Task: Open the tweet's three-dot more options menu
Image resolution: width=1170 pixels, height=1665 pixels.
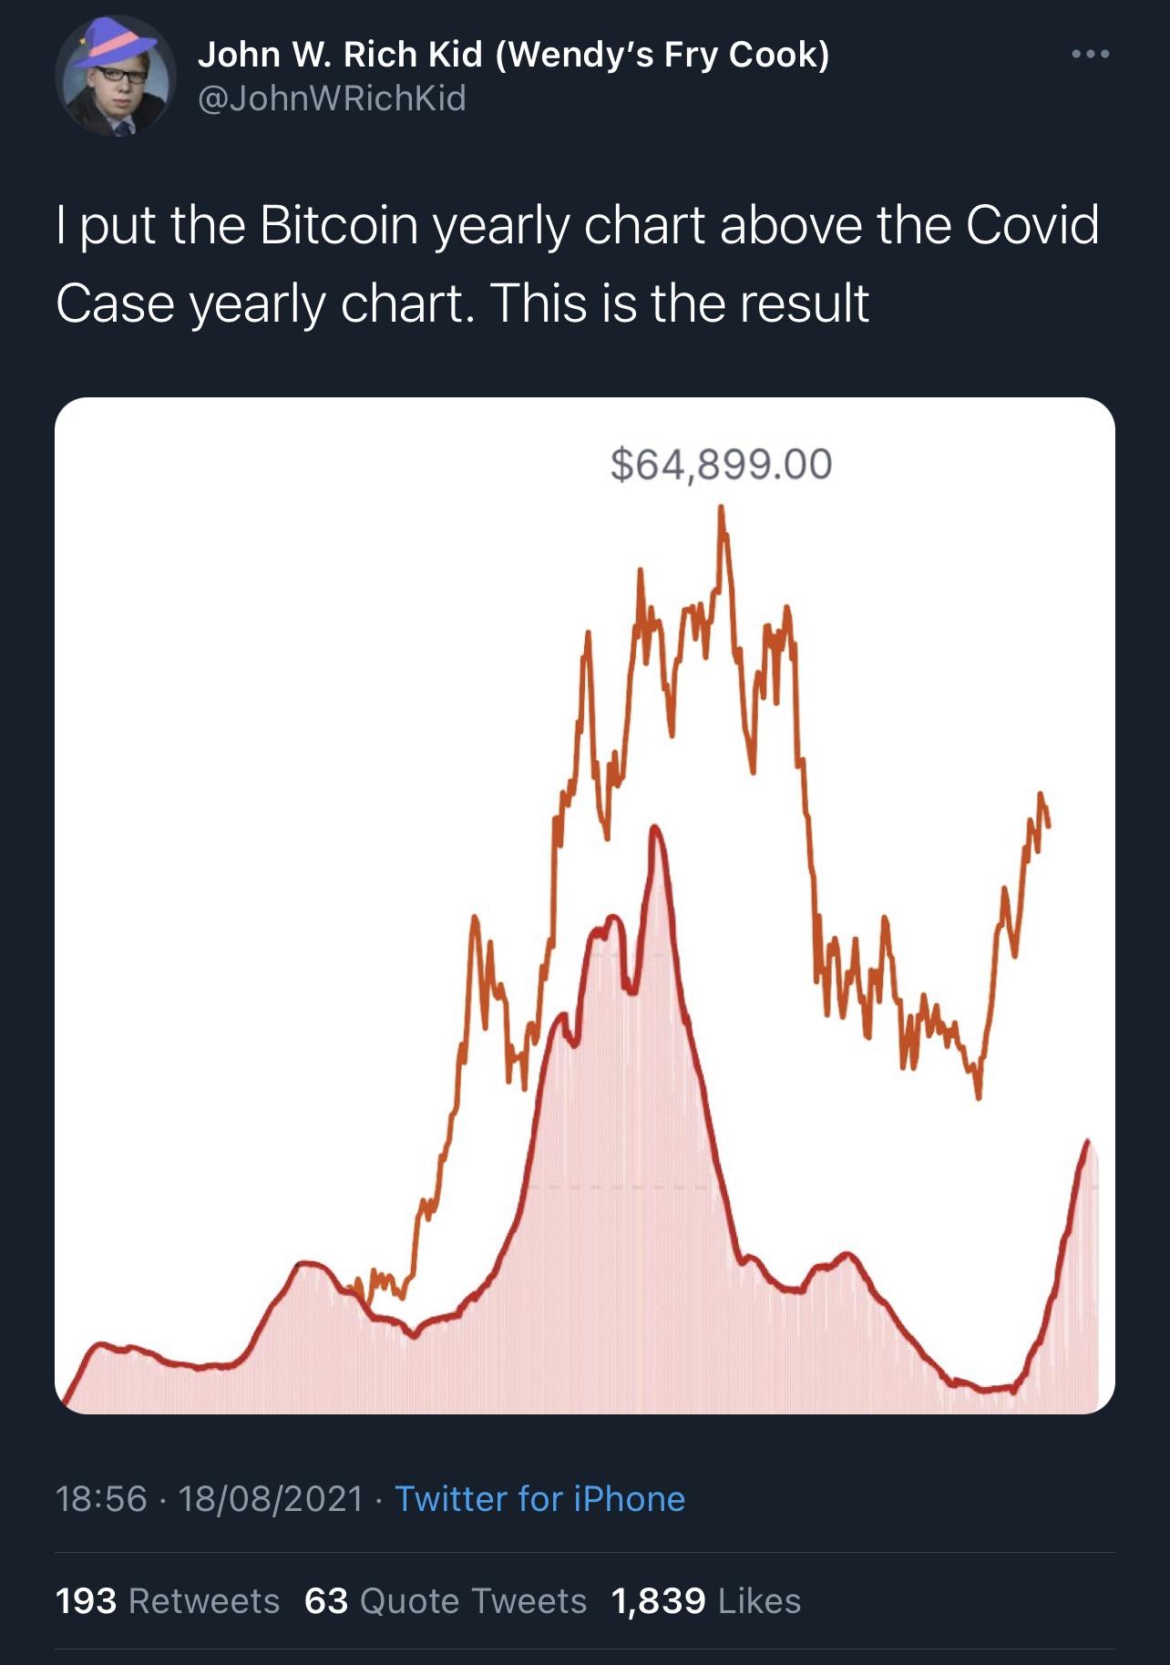Action: click(x=1090, y=55)
